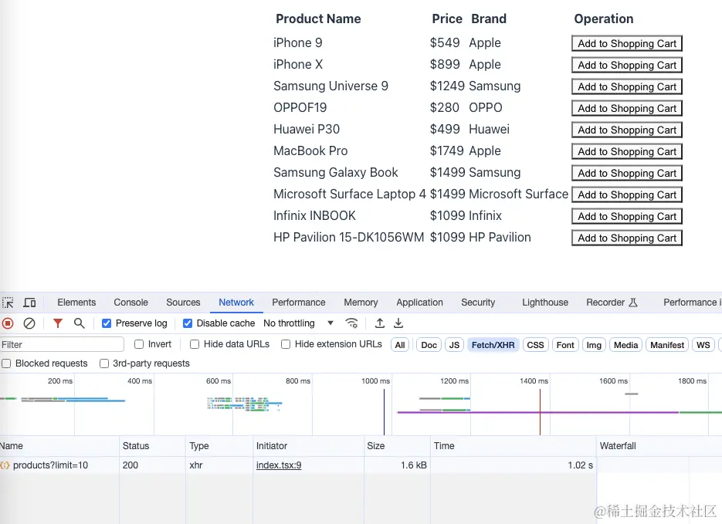This screenshot has height=524, width=722.
Task: Select the CSS request type filter
Action: 535,345
